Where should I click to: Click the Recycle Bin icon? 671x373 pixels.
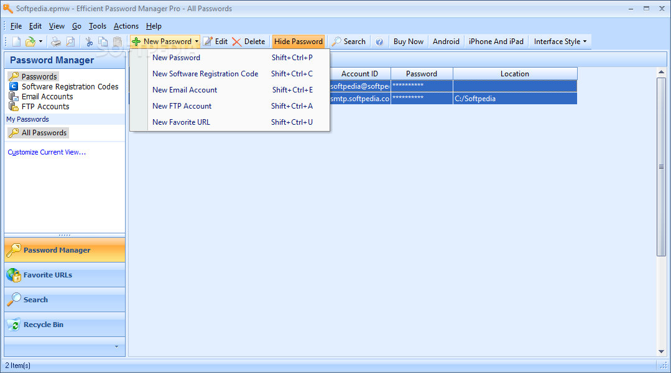coord(14,325)
